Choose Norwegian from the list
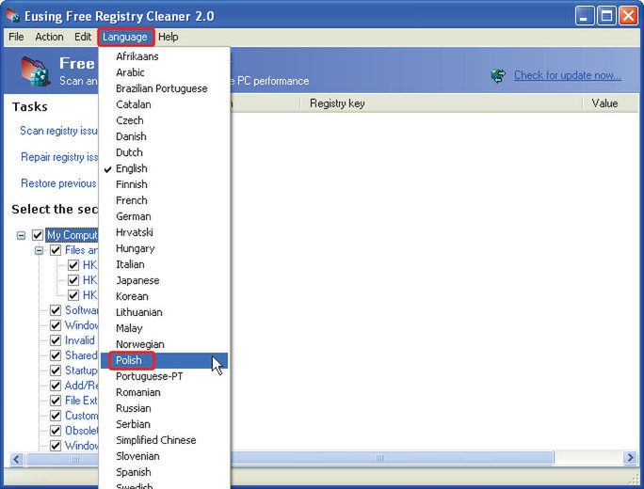The height and width of the screenshot is (489, 644). click(x=164, y=344)
